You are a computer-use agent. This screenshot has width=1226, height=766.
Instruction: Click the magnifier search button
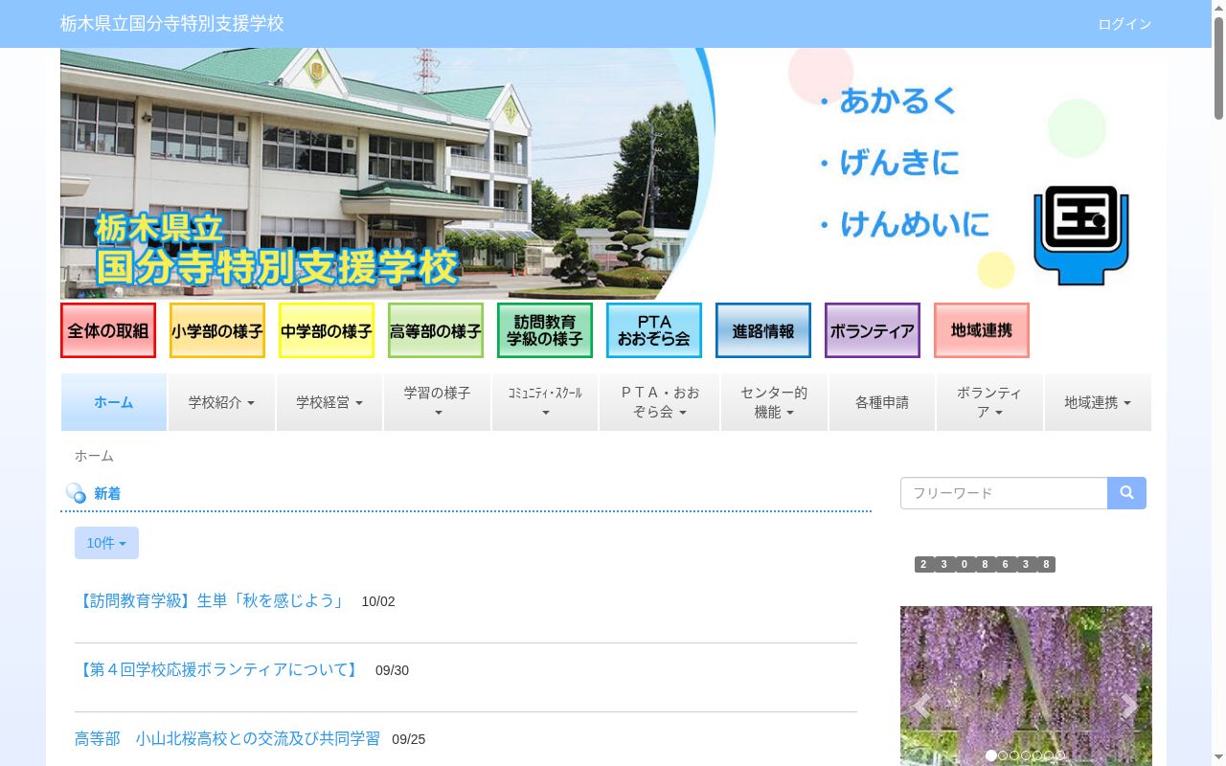coord(1126,493)
